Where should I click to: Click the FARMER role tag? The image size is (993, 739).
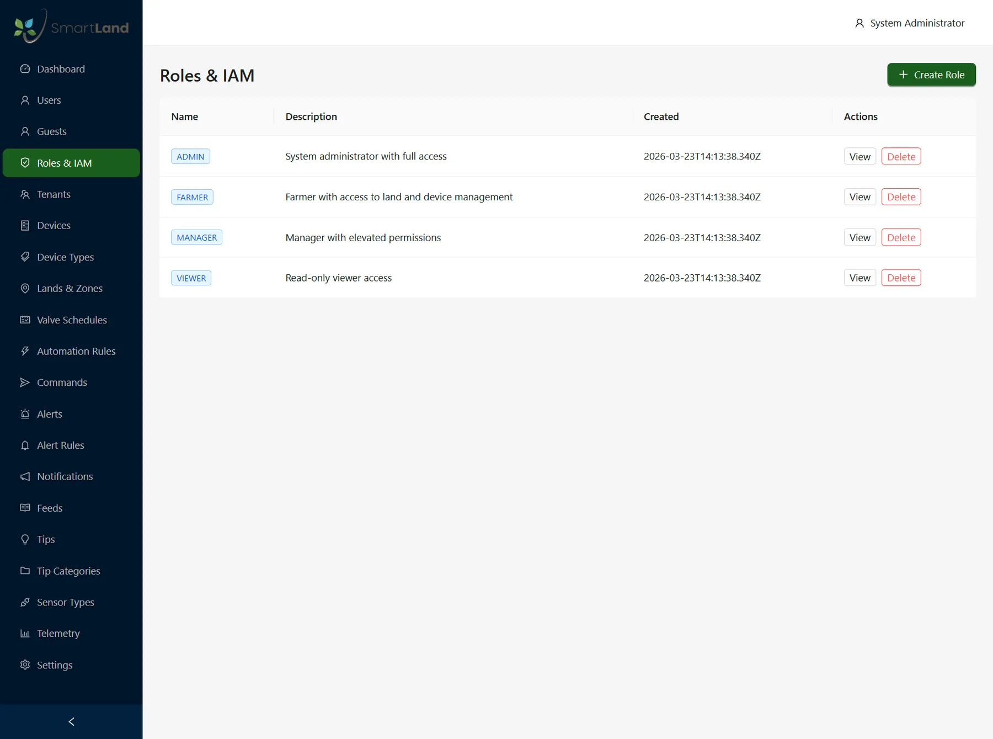click(192, 197)
